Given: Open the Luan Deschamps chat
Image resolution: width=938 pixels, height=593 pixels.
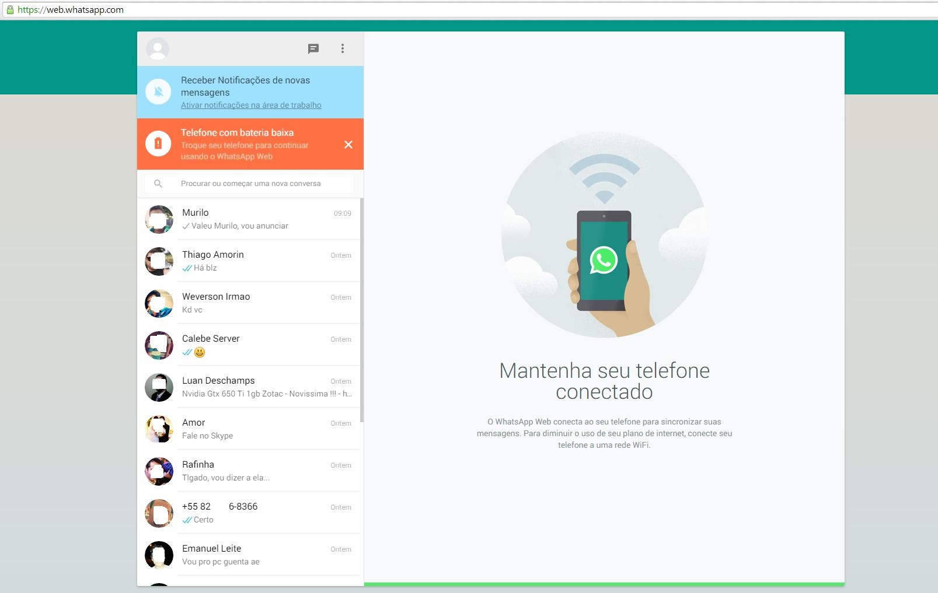Looking at the screenshot, I should [x=249, y=387].
